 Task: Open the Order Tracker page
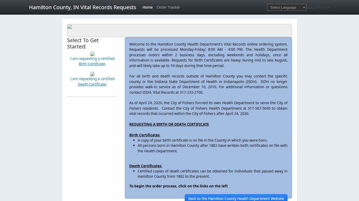(x=168, y=7)
